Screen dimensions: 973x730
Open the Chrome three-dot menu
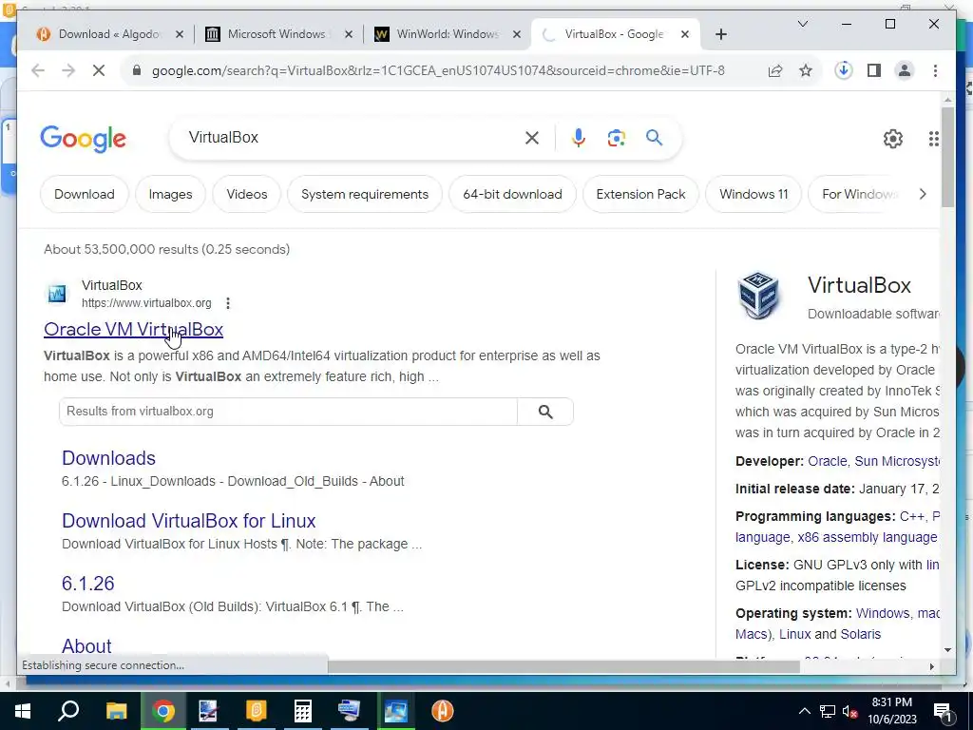point(935,70)
